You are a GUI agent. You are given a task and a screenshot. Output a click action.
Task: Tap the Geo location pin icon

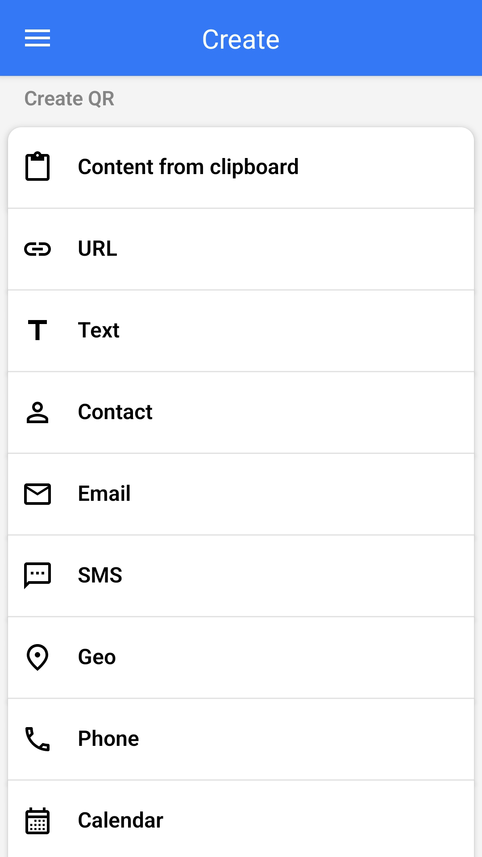tap(37, 657)
